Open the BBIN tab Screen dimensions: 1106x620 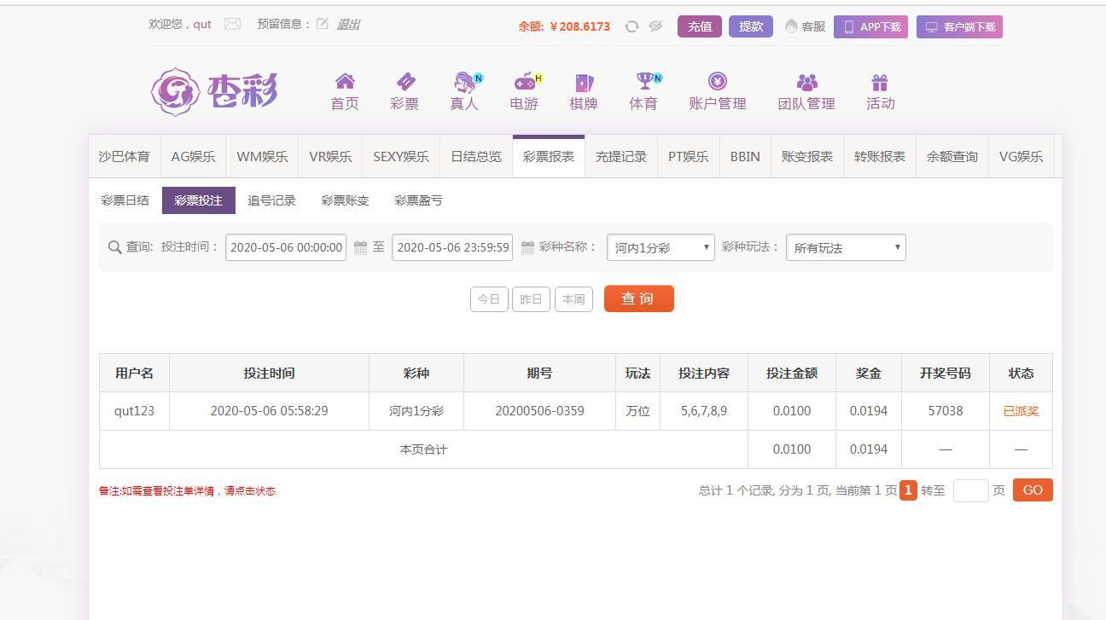click(x=745, y=156)
